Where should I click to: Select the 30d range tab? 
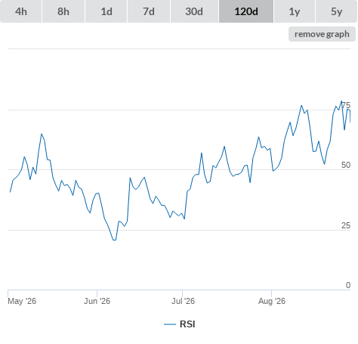pos(194,11)
